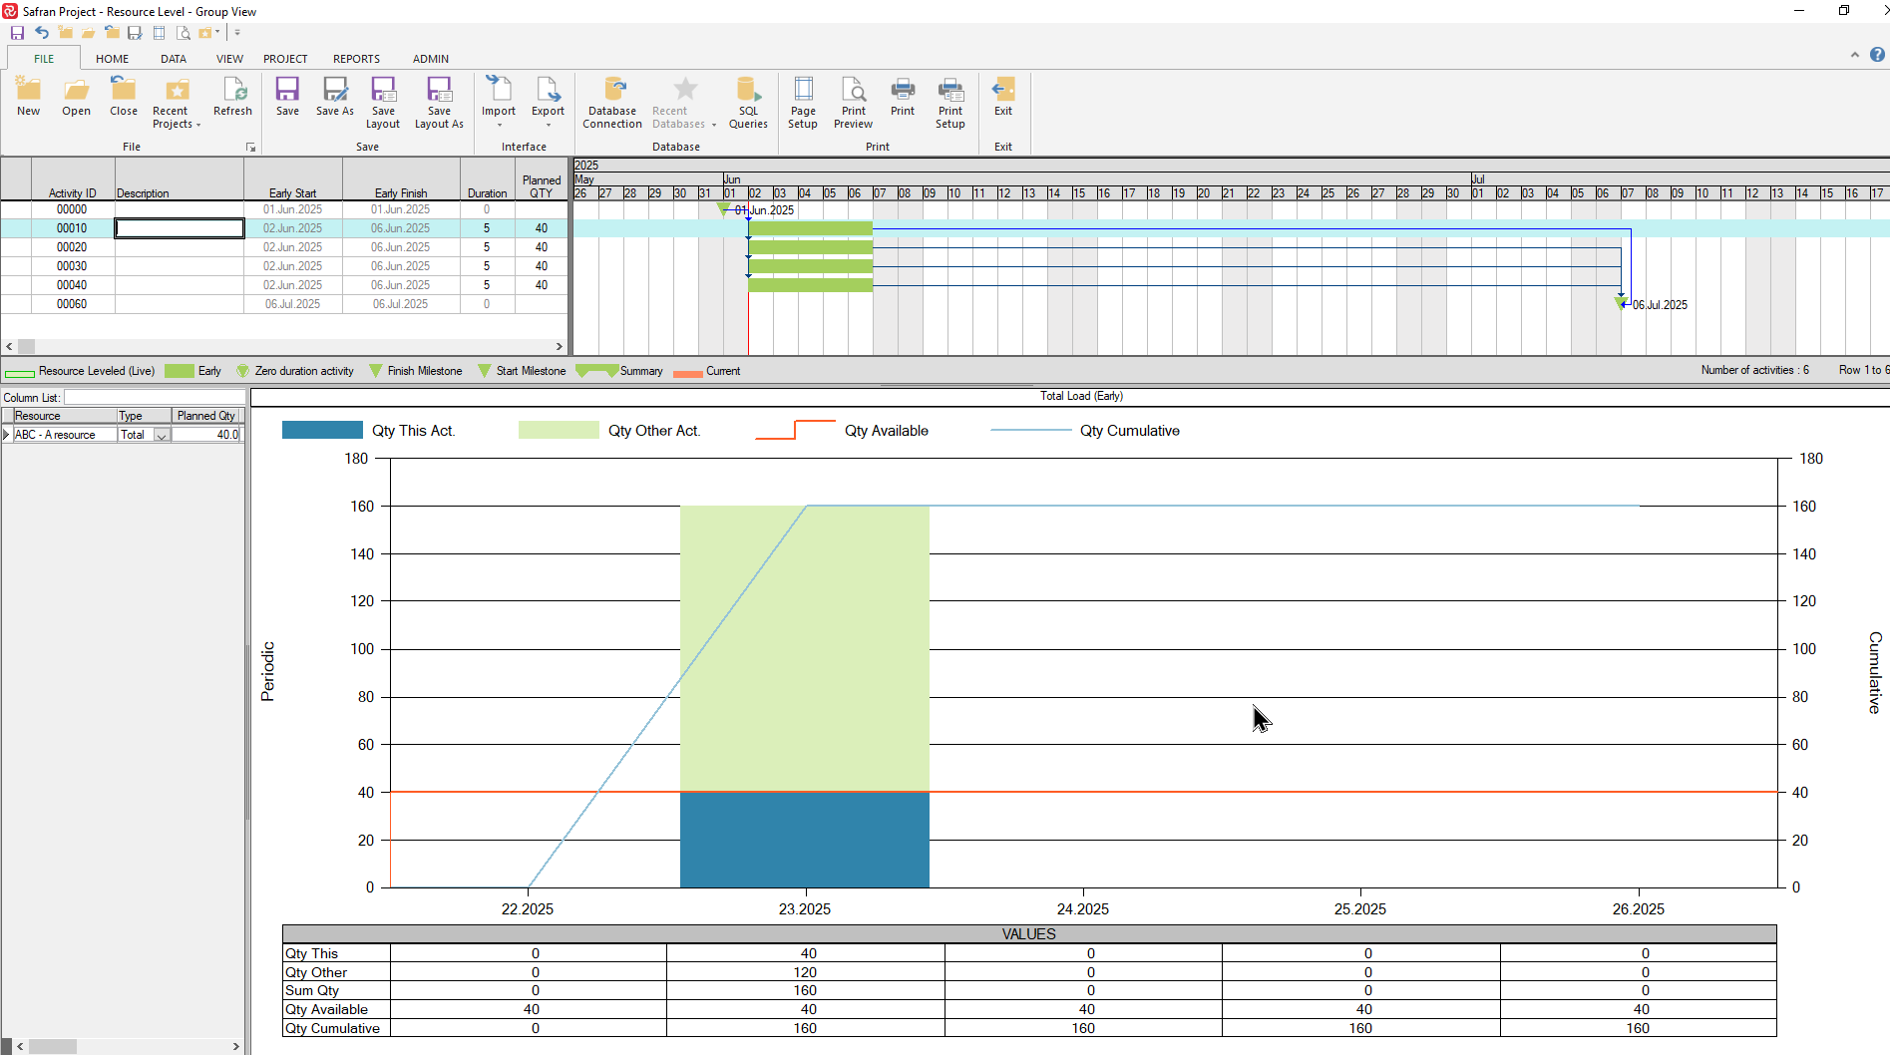The height and width of the screenshot is (1055, 1890).
Task: Open the Help question mark icon
Action: [1877, 55]
